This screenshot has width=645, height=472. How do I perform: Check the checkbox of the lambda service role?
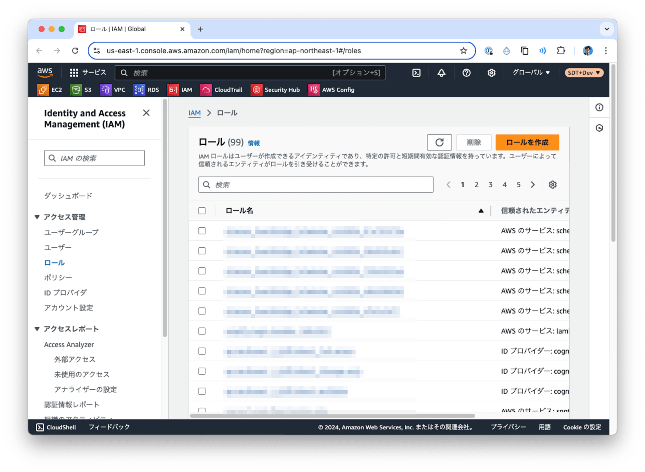pos(202,331)
